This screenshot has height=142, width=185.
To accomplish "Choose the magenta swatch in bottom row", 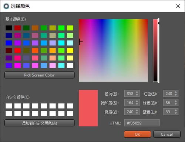I will (17, 66).
